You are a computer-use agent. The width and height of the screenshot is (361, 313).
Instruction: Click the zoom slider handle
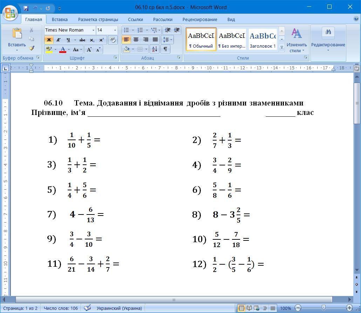[x=323, y=307]
